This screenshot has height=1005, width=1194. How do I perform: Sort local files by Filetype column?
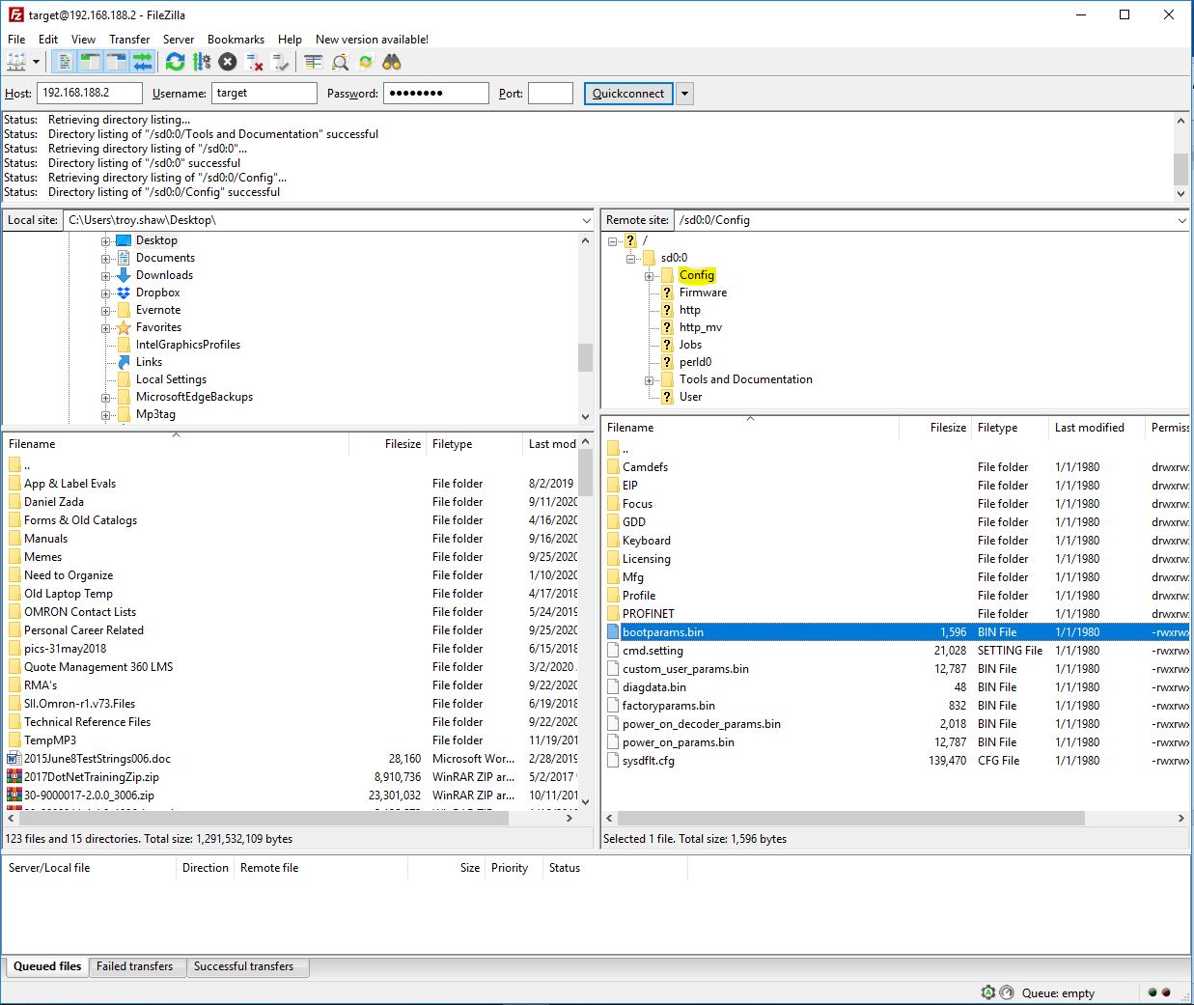click(x=474, y=444)
